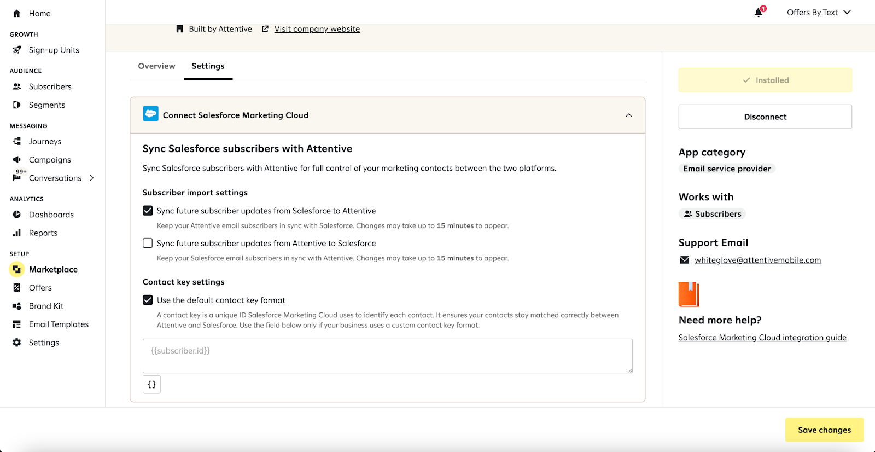The height and width of the screenshot is (452, 875).
Task: Click the Save changes button
Action: [824, 430]
